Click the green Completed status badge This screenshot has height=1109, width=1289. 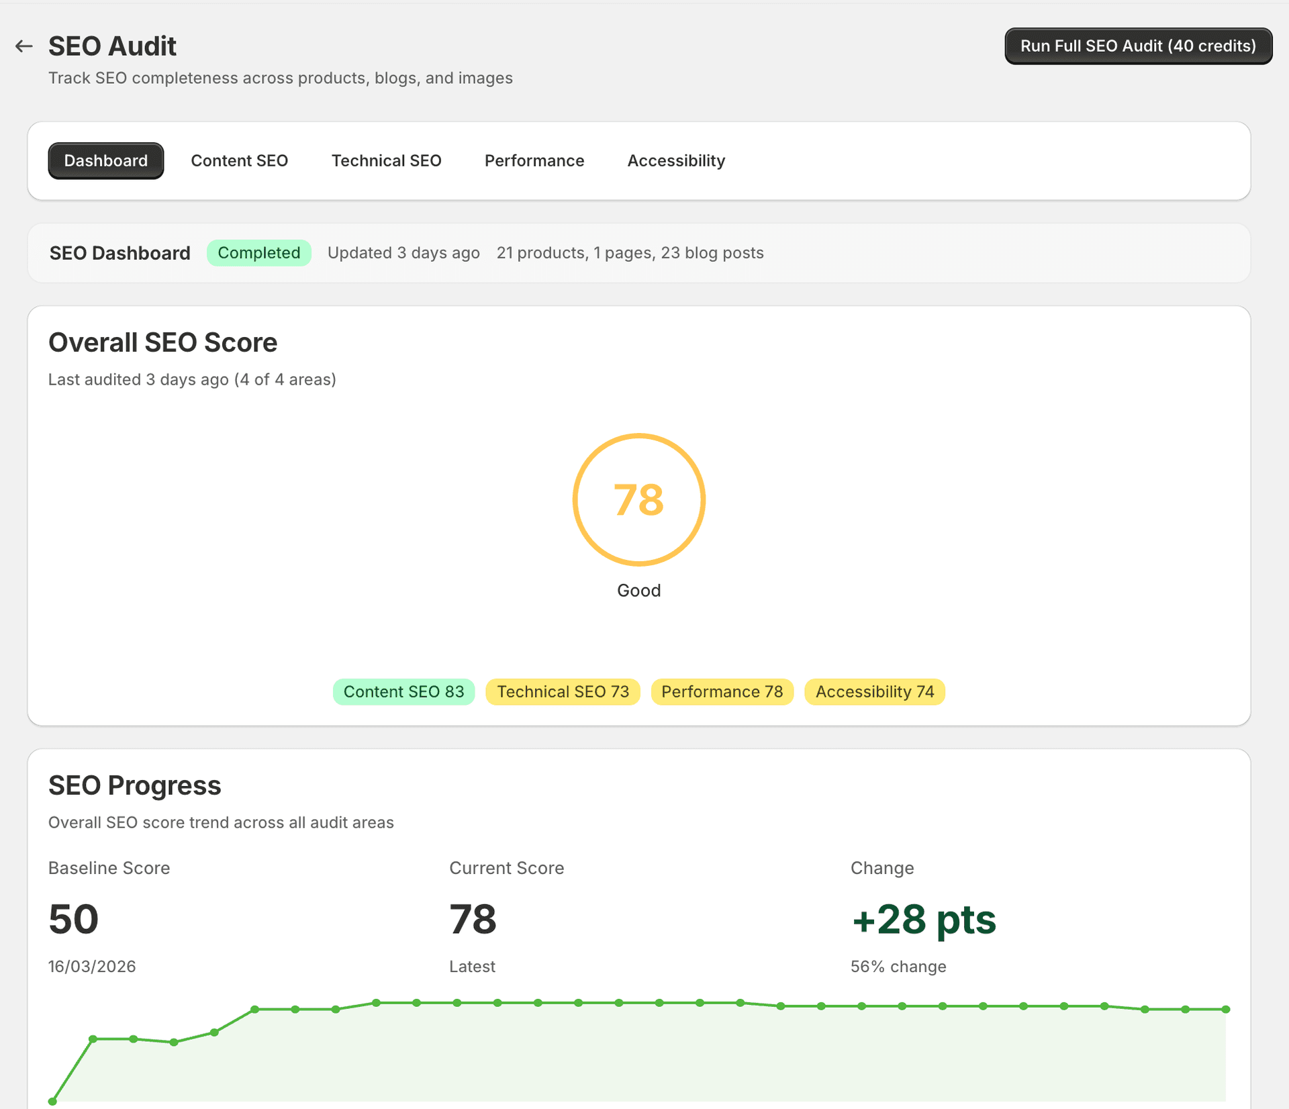(259, 252)
